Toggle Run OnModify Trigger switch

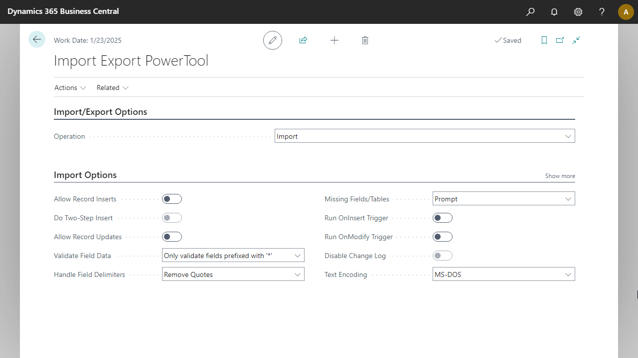443,237
